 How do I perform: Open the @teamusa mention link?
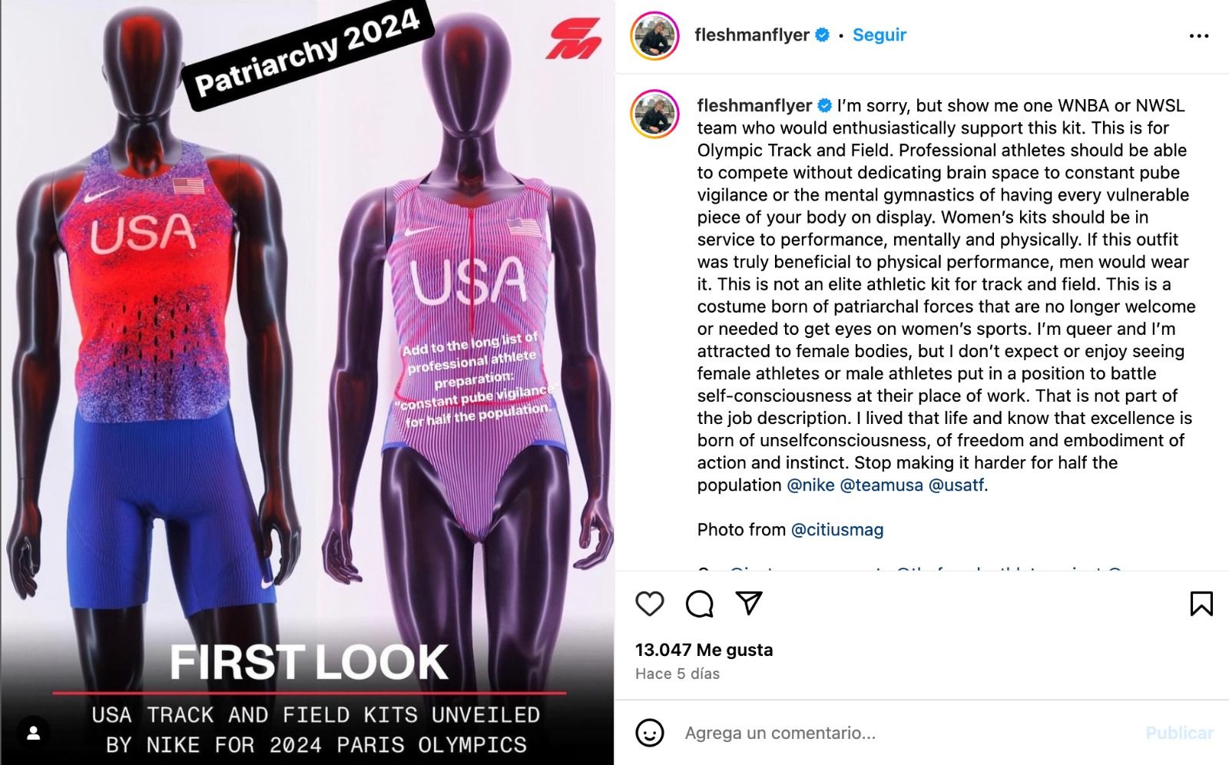click(x=882, y=485)
